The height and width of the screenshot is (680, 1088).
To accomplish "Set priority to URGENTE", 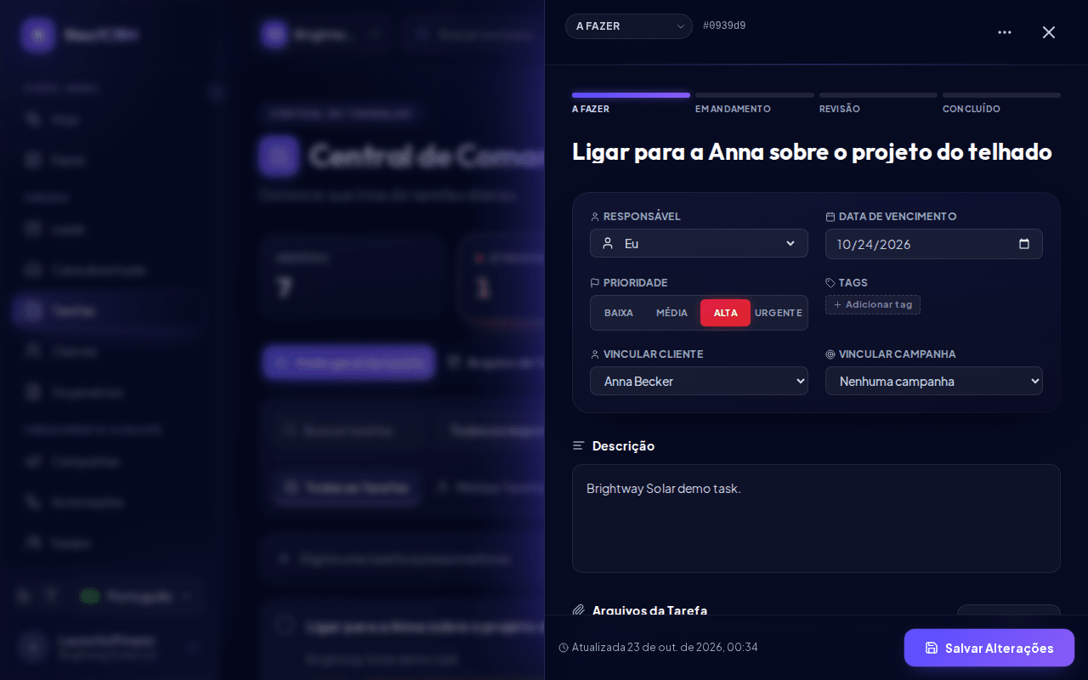I will coord(778,313).
